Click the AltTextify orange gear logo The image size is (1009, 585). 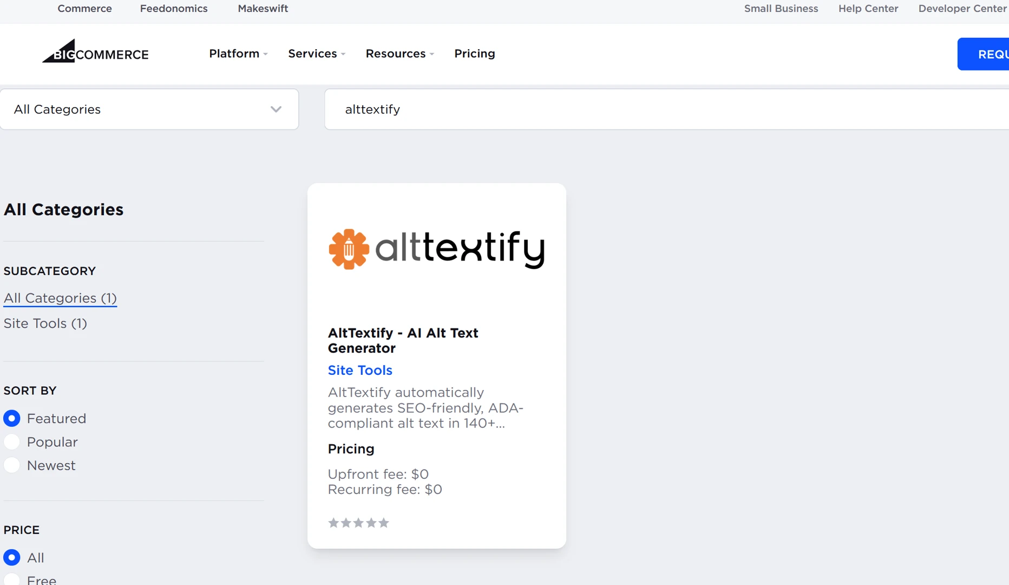click(349, 249)
